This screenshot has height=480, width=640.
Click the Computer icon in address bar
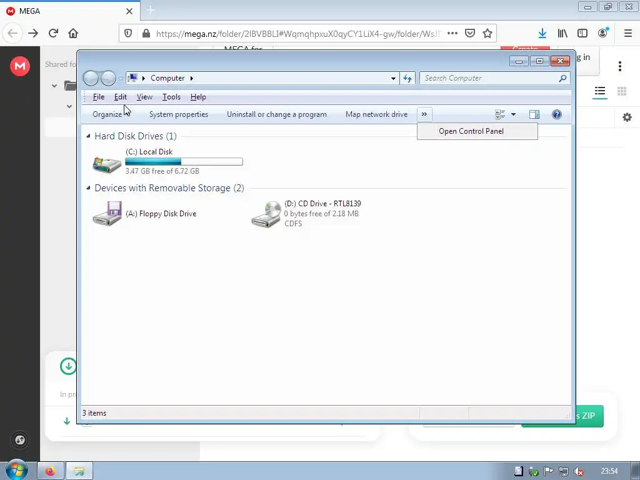coord(132,77)
